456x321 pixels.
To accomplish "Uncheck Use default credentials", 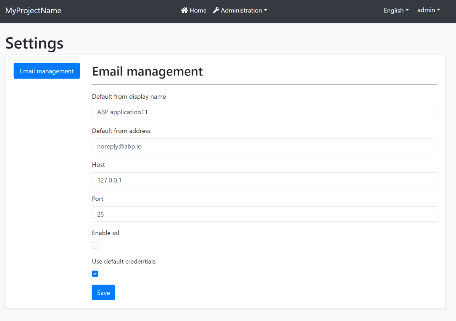I will click(95, 274).
